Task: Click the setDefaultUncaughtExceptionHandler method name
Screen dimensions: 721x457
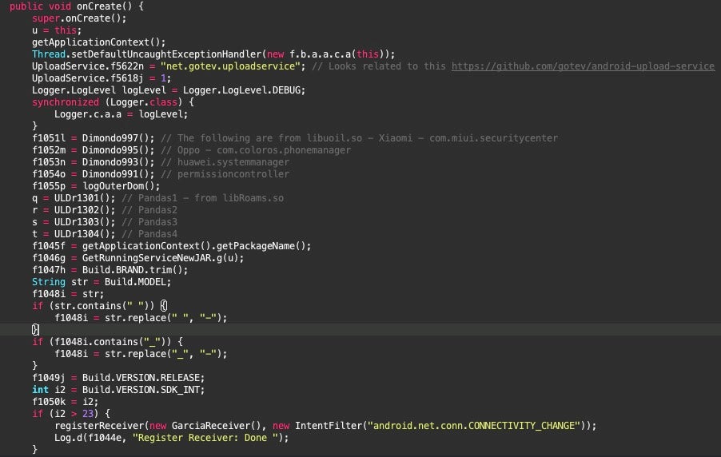Action: [x=166, y=54]
